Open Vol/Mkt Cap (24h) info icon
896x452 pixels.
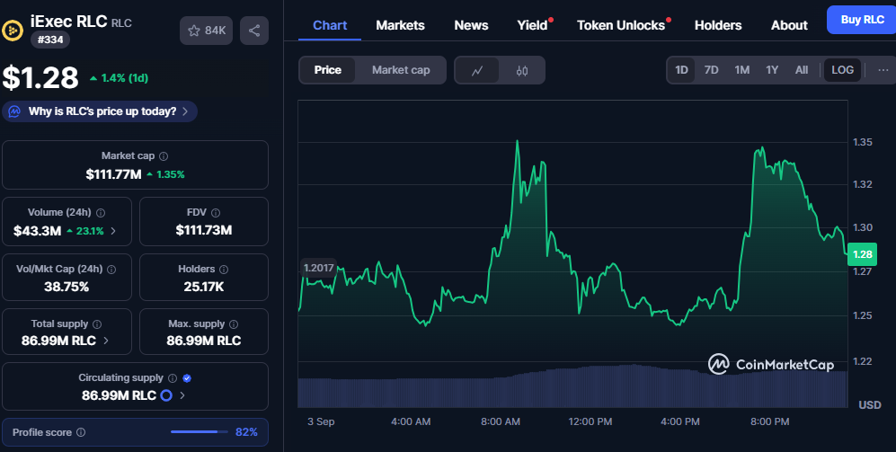(111, 270)
